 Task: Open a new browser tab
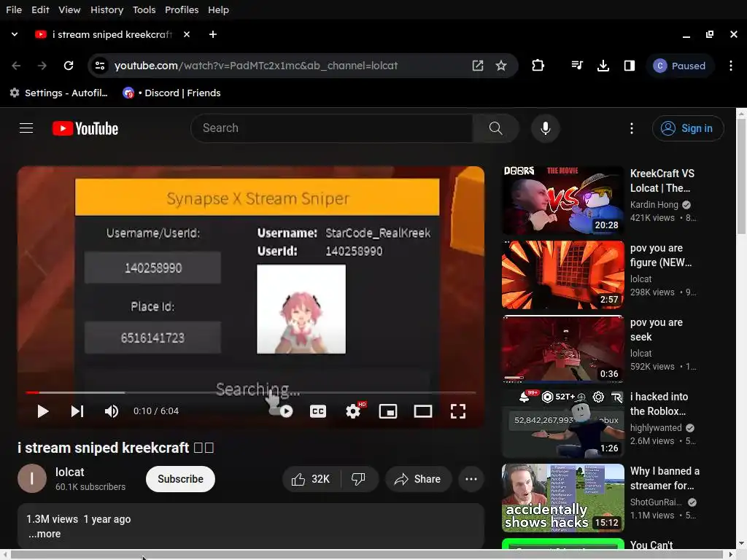pyautogui.click(x=213, y=34)
